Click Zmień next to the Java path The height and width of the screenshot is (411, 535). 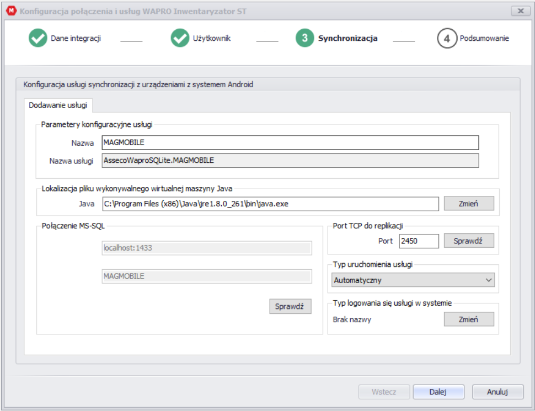pos(469,204)
